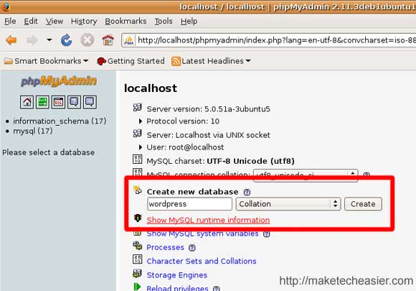Open Show MySQL system variables link
The height and width of the screenshot is (291, 416).
tap(203, 234)
